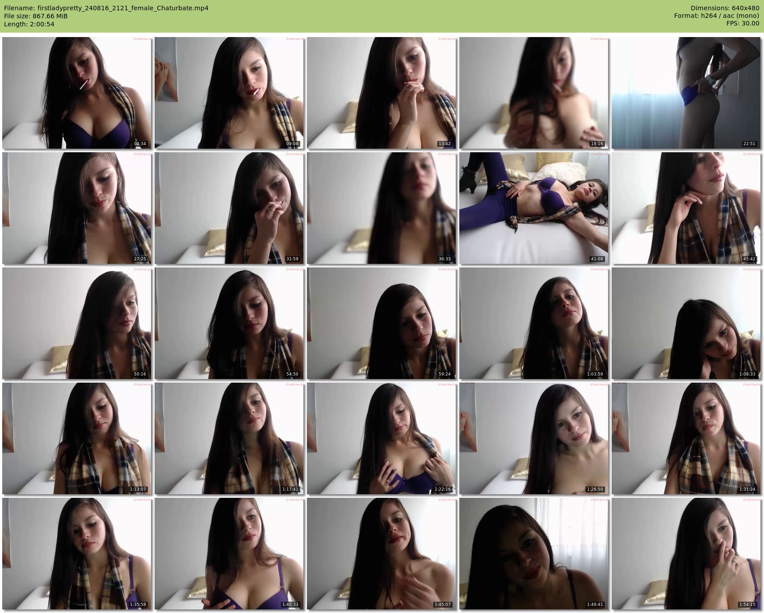Screen dimensions: 764x613
Task: Open the frame marked 13:42
Action: [x=382, y=93]
